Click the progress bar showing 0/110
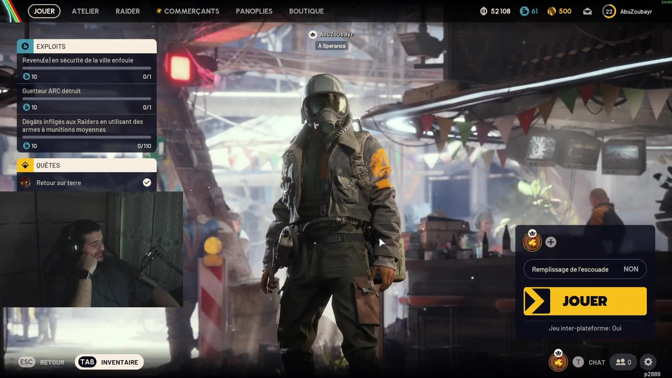The image size is (672, 378). click(87, 137)
